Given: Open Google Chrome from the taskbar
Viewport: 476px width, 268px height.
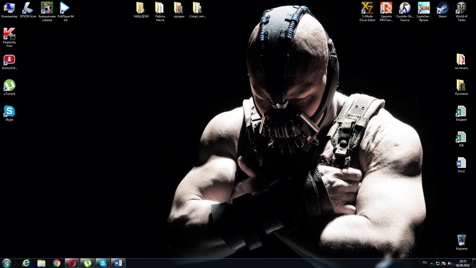Looking at the screenshot, I should pyautogui.click(x=57, y=263).
